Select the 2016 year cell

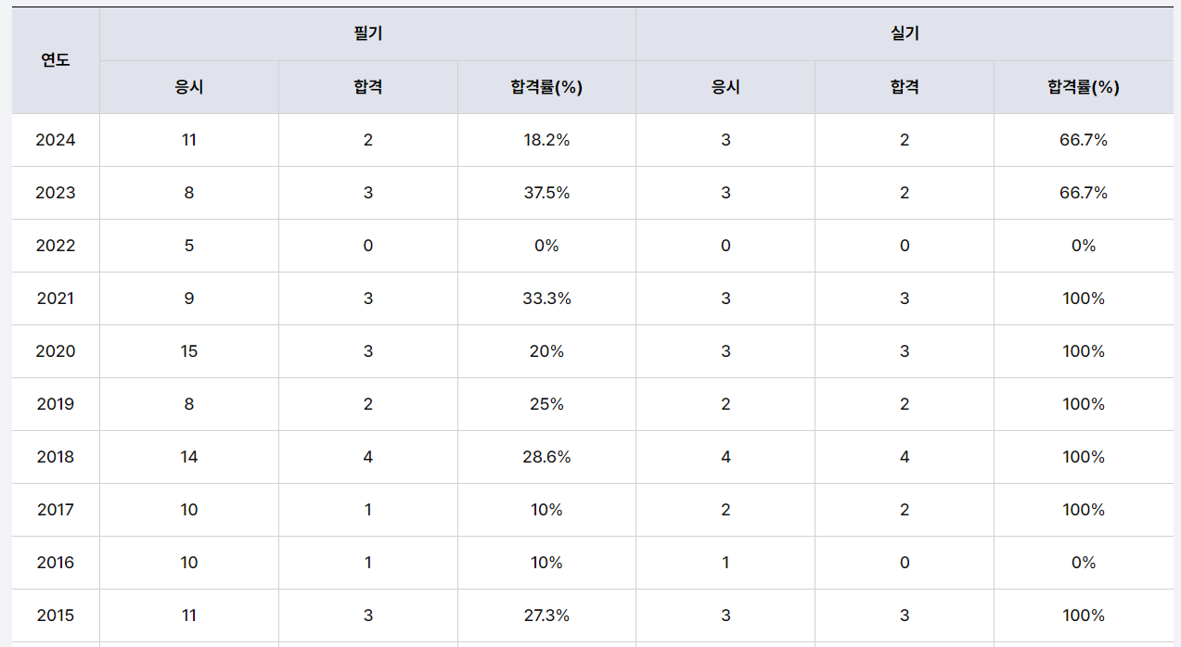click(x=56, y=563)
